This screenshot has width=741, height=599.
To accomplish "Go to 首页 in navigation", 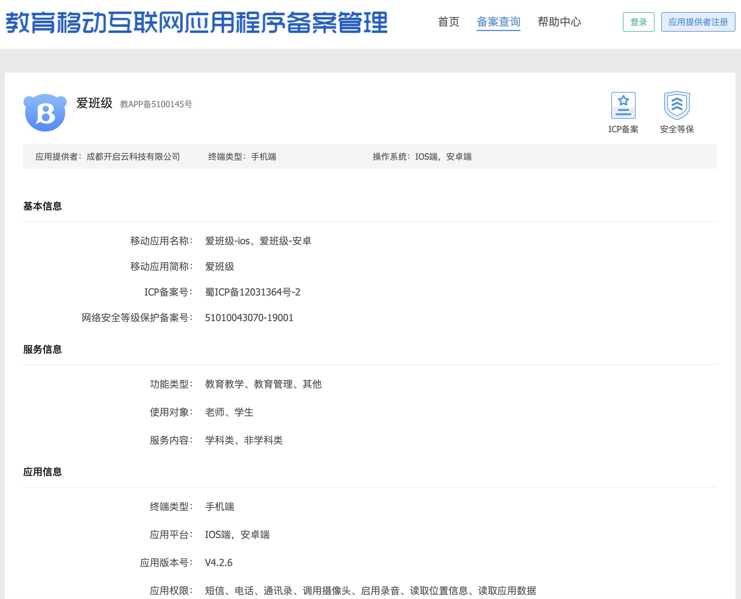I will coord(448,22).
